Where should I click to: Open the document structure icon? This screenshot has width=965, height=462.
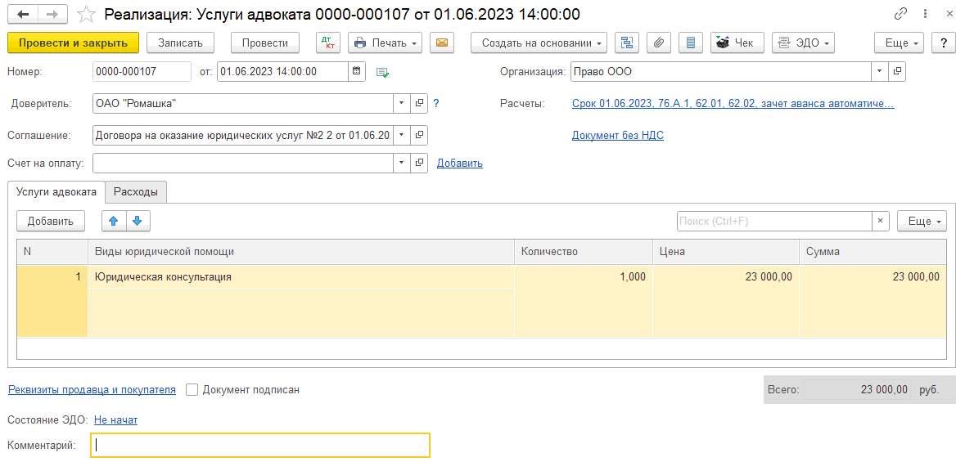pos(627,43)
